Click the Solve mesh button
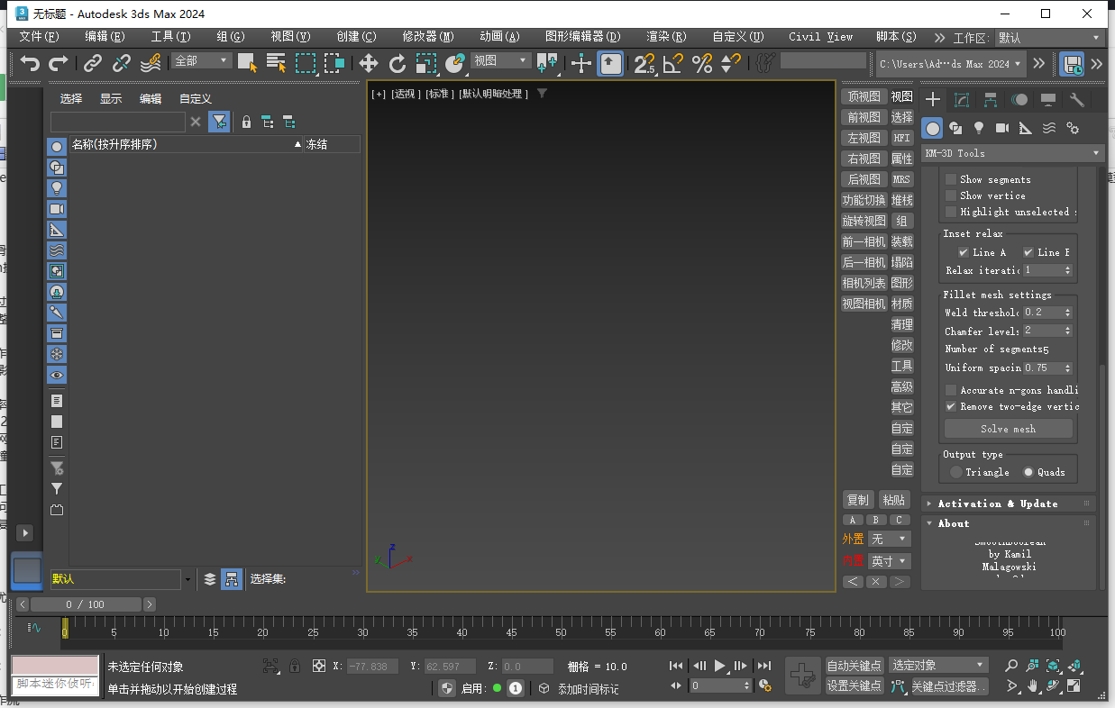The width and height of the screenshot is (1115, 708). coord(1008,428)
